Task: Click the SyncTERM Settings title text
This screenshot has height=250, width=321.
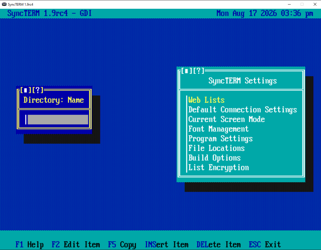Action: [x=243, y=81]
